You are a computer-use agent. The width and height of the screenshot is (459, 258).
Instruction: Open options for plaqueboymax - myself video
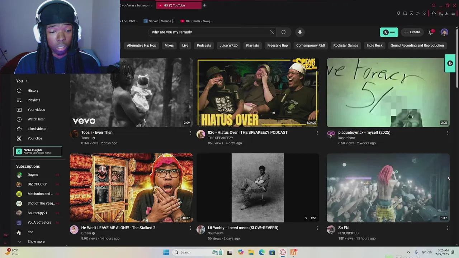[x=448, y=133]
